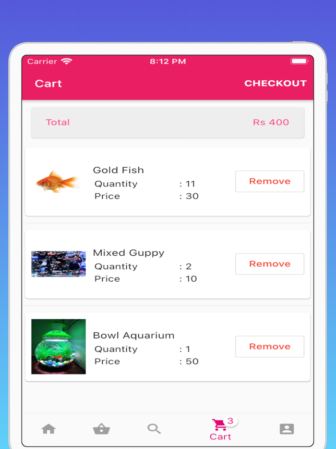
Task: Open the Mixed Guppy product image
Action: coord(59,264)
